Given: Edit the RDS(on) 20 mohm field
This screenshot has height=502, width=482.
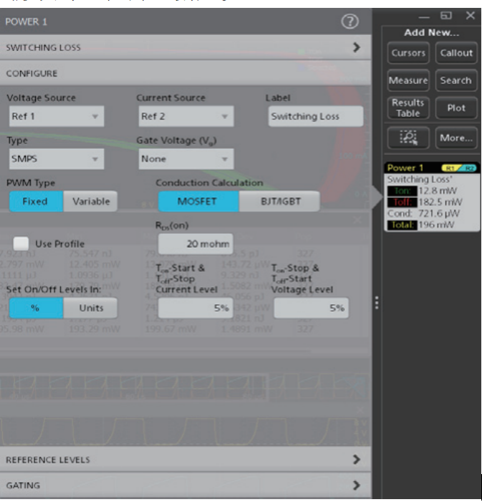Looking at the screenshot, I should (195, 244).
